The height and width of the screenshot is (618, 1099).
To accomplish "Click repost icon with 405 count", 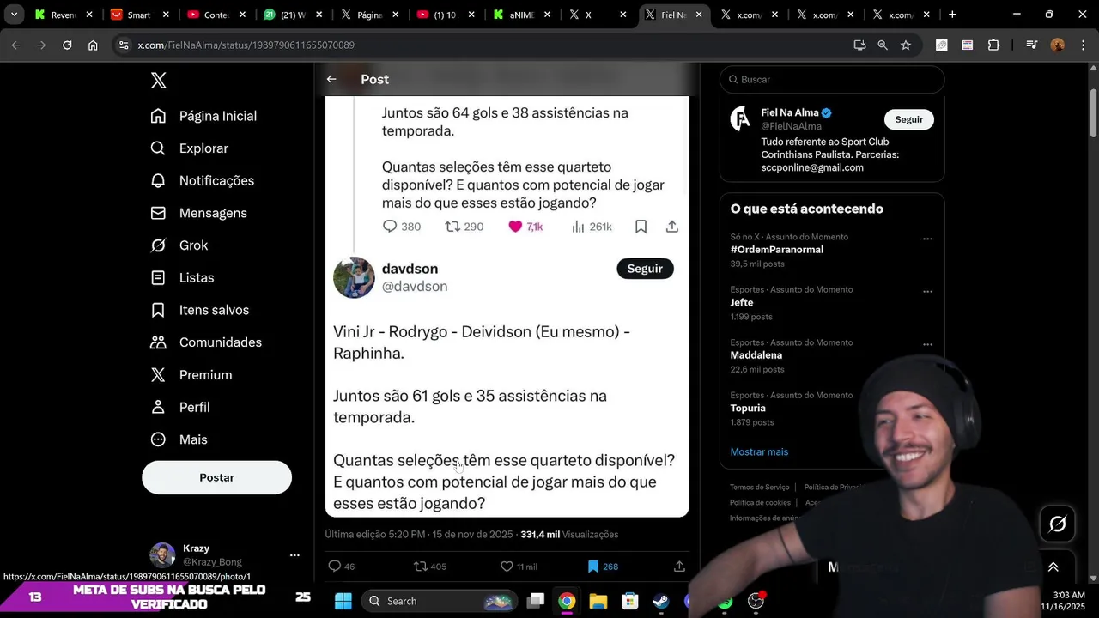I will pos(421,566).
